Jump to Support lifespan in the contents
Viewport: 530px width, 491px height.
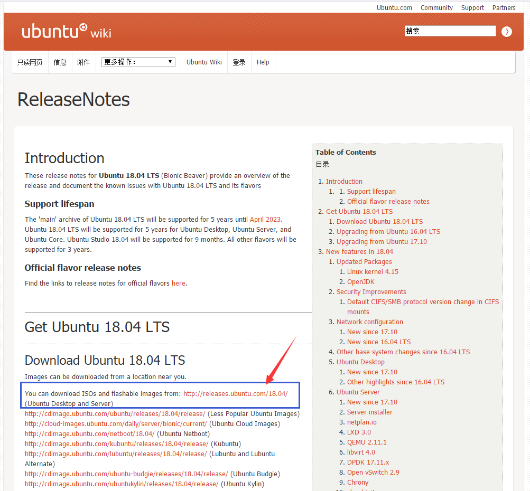click(371, 192)
